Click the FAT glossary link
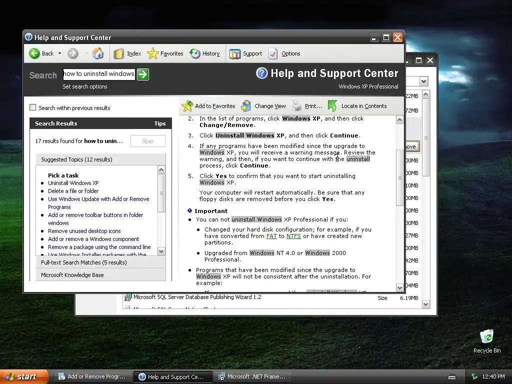The width and height of the screenshot is (512, 384). pos(271,236)
